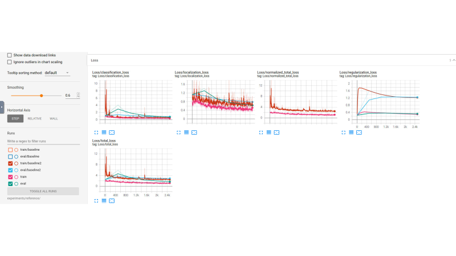The height and width of the screenshot is (256, 456).
Task: Expand localization_loss chart to full size
Action: pos(178,133)
